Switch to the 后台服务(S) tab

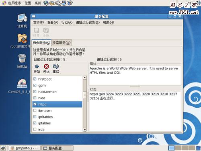coord(41,43)
